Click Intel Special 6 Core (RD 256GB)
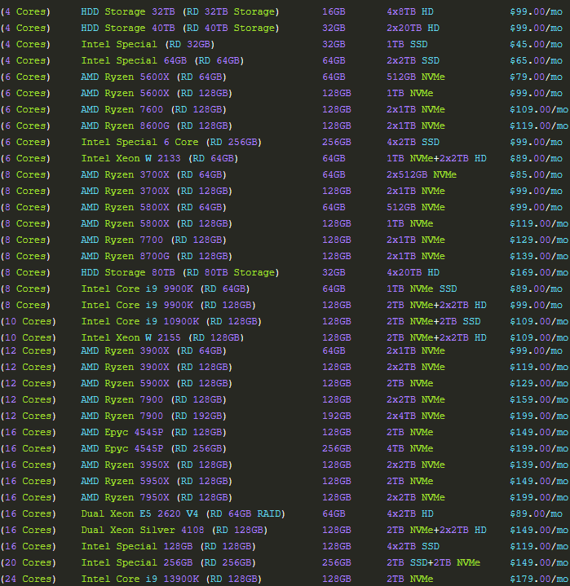The height and width of the screenshot is (586, 570). coord(171,143)
